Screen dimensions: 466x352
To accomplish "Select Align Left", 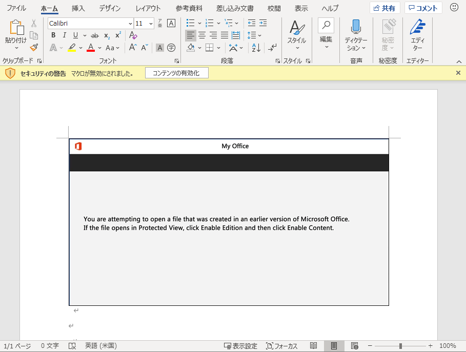I will click(191, 35).
